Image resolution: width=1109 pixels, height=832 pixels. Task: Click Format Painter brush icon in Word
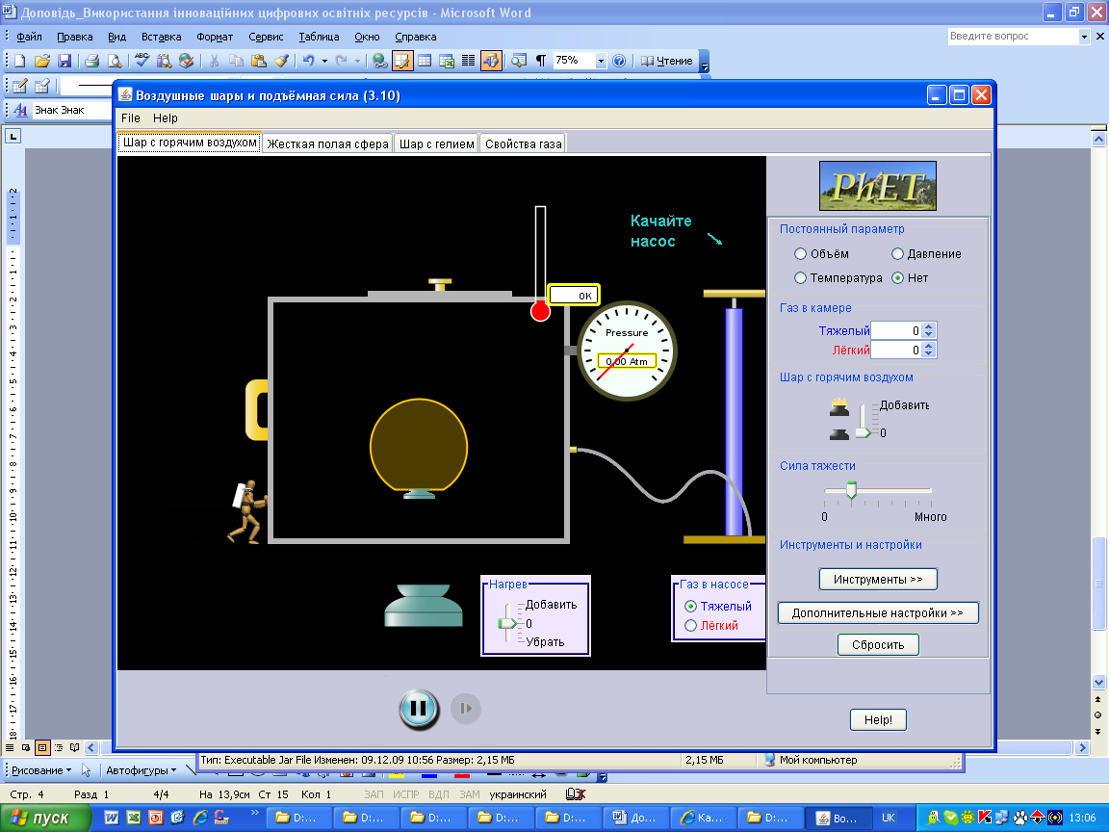(281, 61)
